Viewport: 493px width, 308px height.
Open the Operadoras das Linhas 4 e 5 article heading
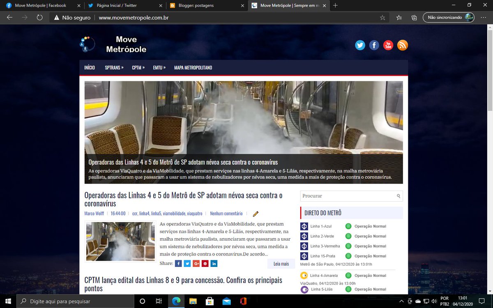(x=183, y=199)
